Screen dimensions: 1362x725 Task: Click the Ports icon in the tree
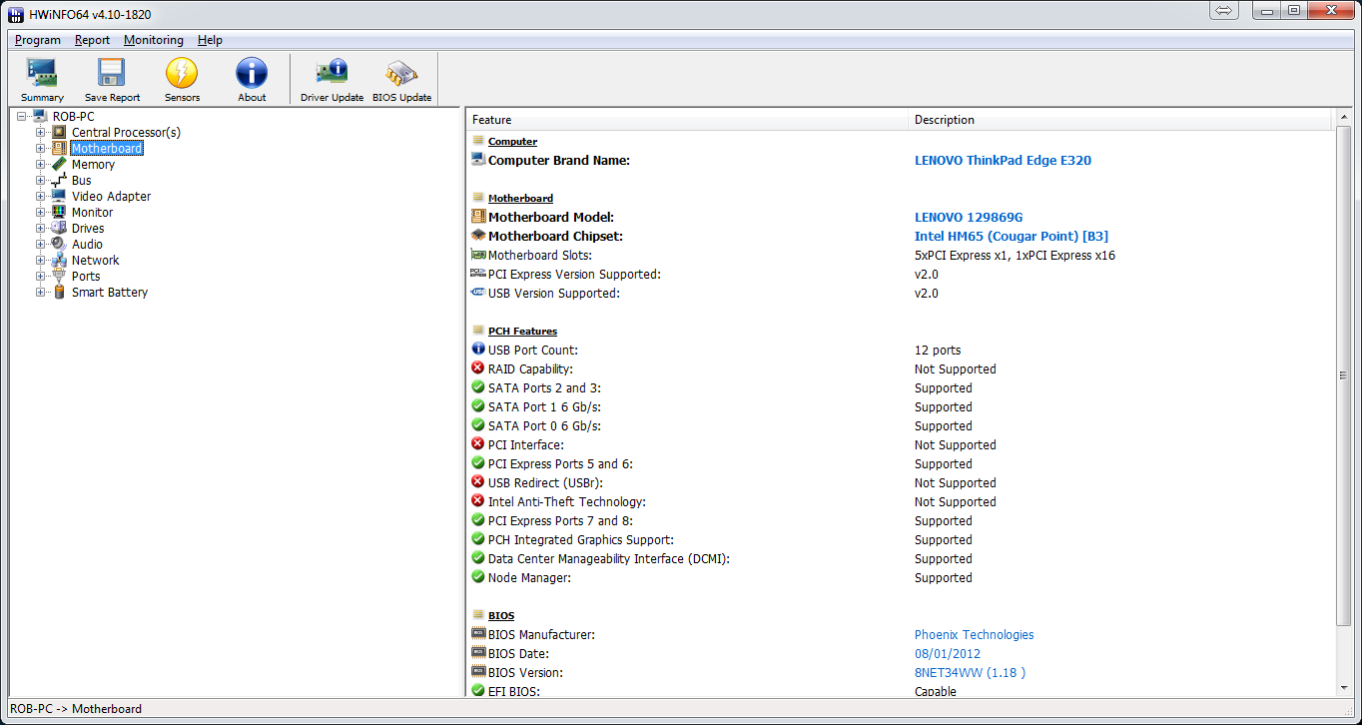[x=59, y=276]
